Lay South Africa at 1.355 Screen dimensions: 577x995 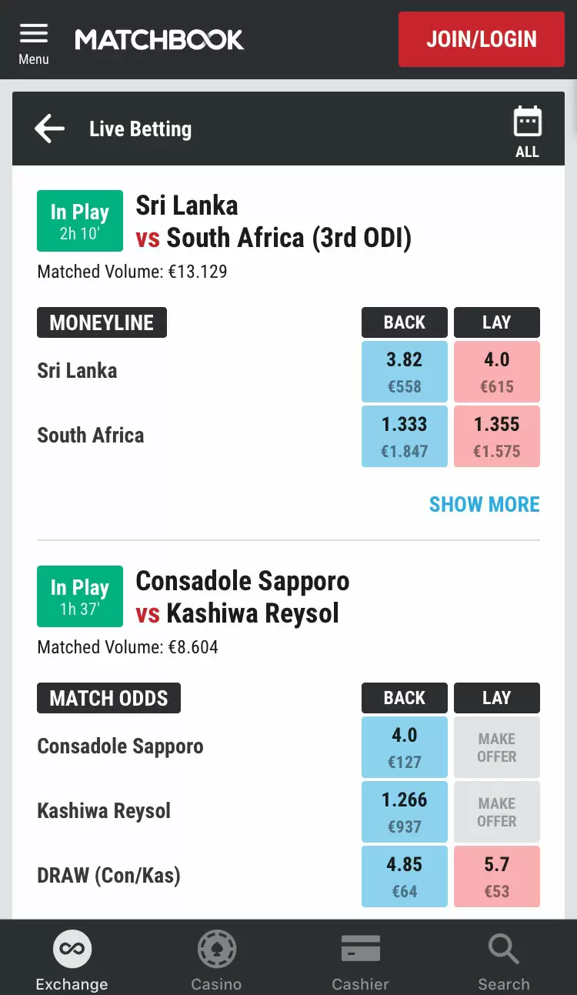click(497, 436)
